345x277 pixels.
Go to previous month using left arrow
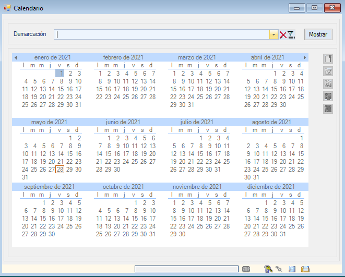(x=16, y=57)
